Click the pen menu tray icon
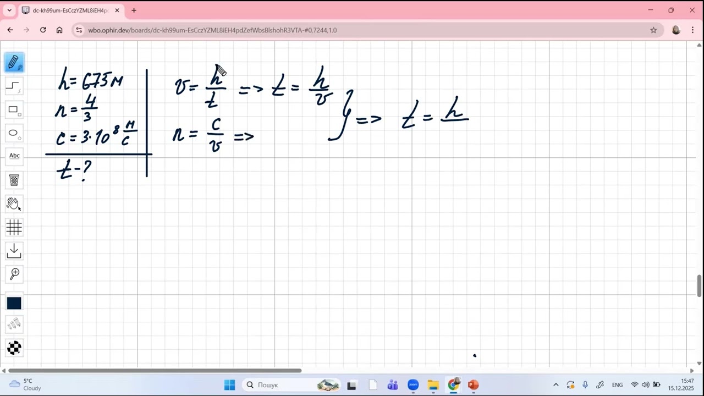 tap(600, 385)
